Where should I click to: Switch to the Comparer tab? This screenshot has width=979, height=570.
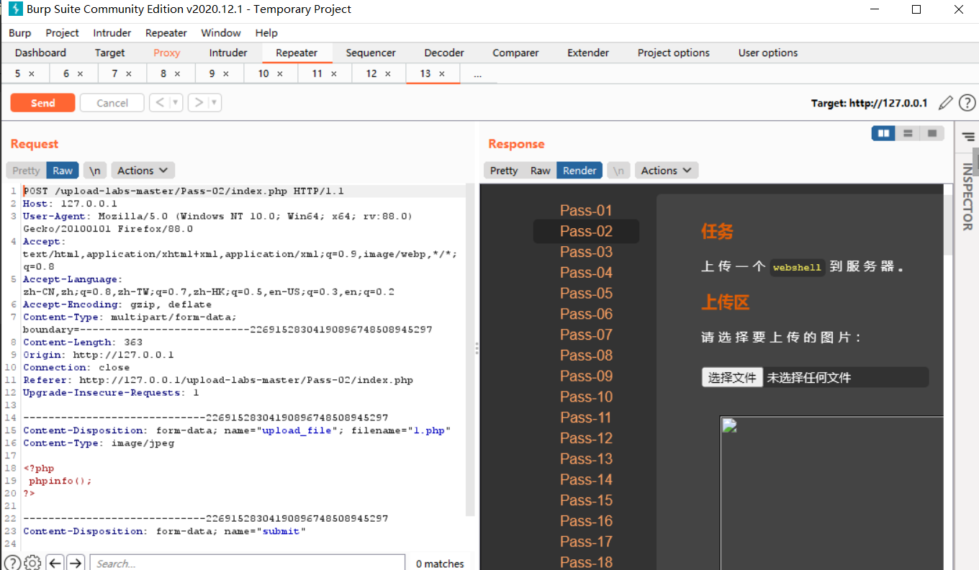pos(515,53)
